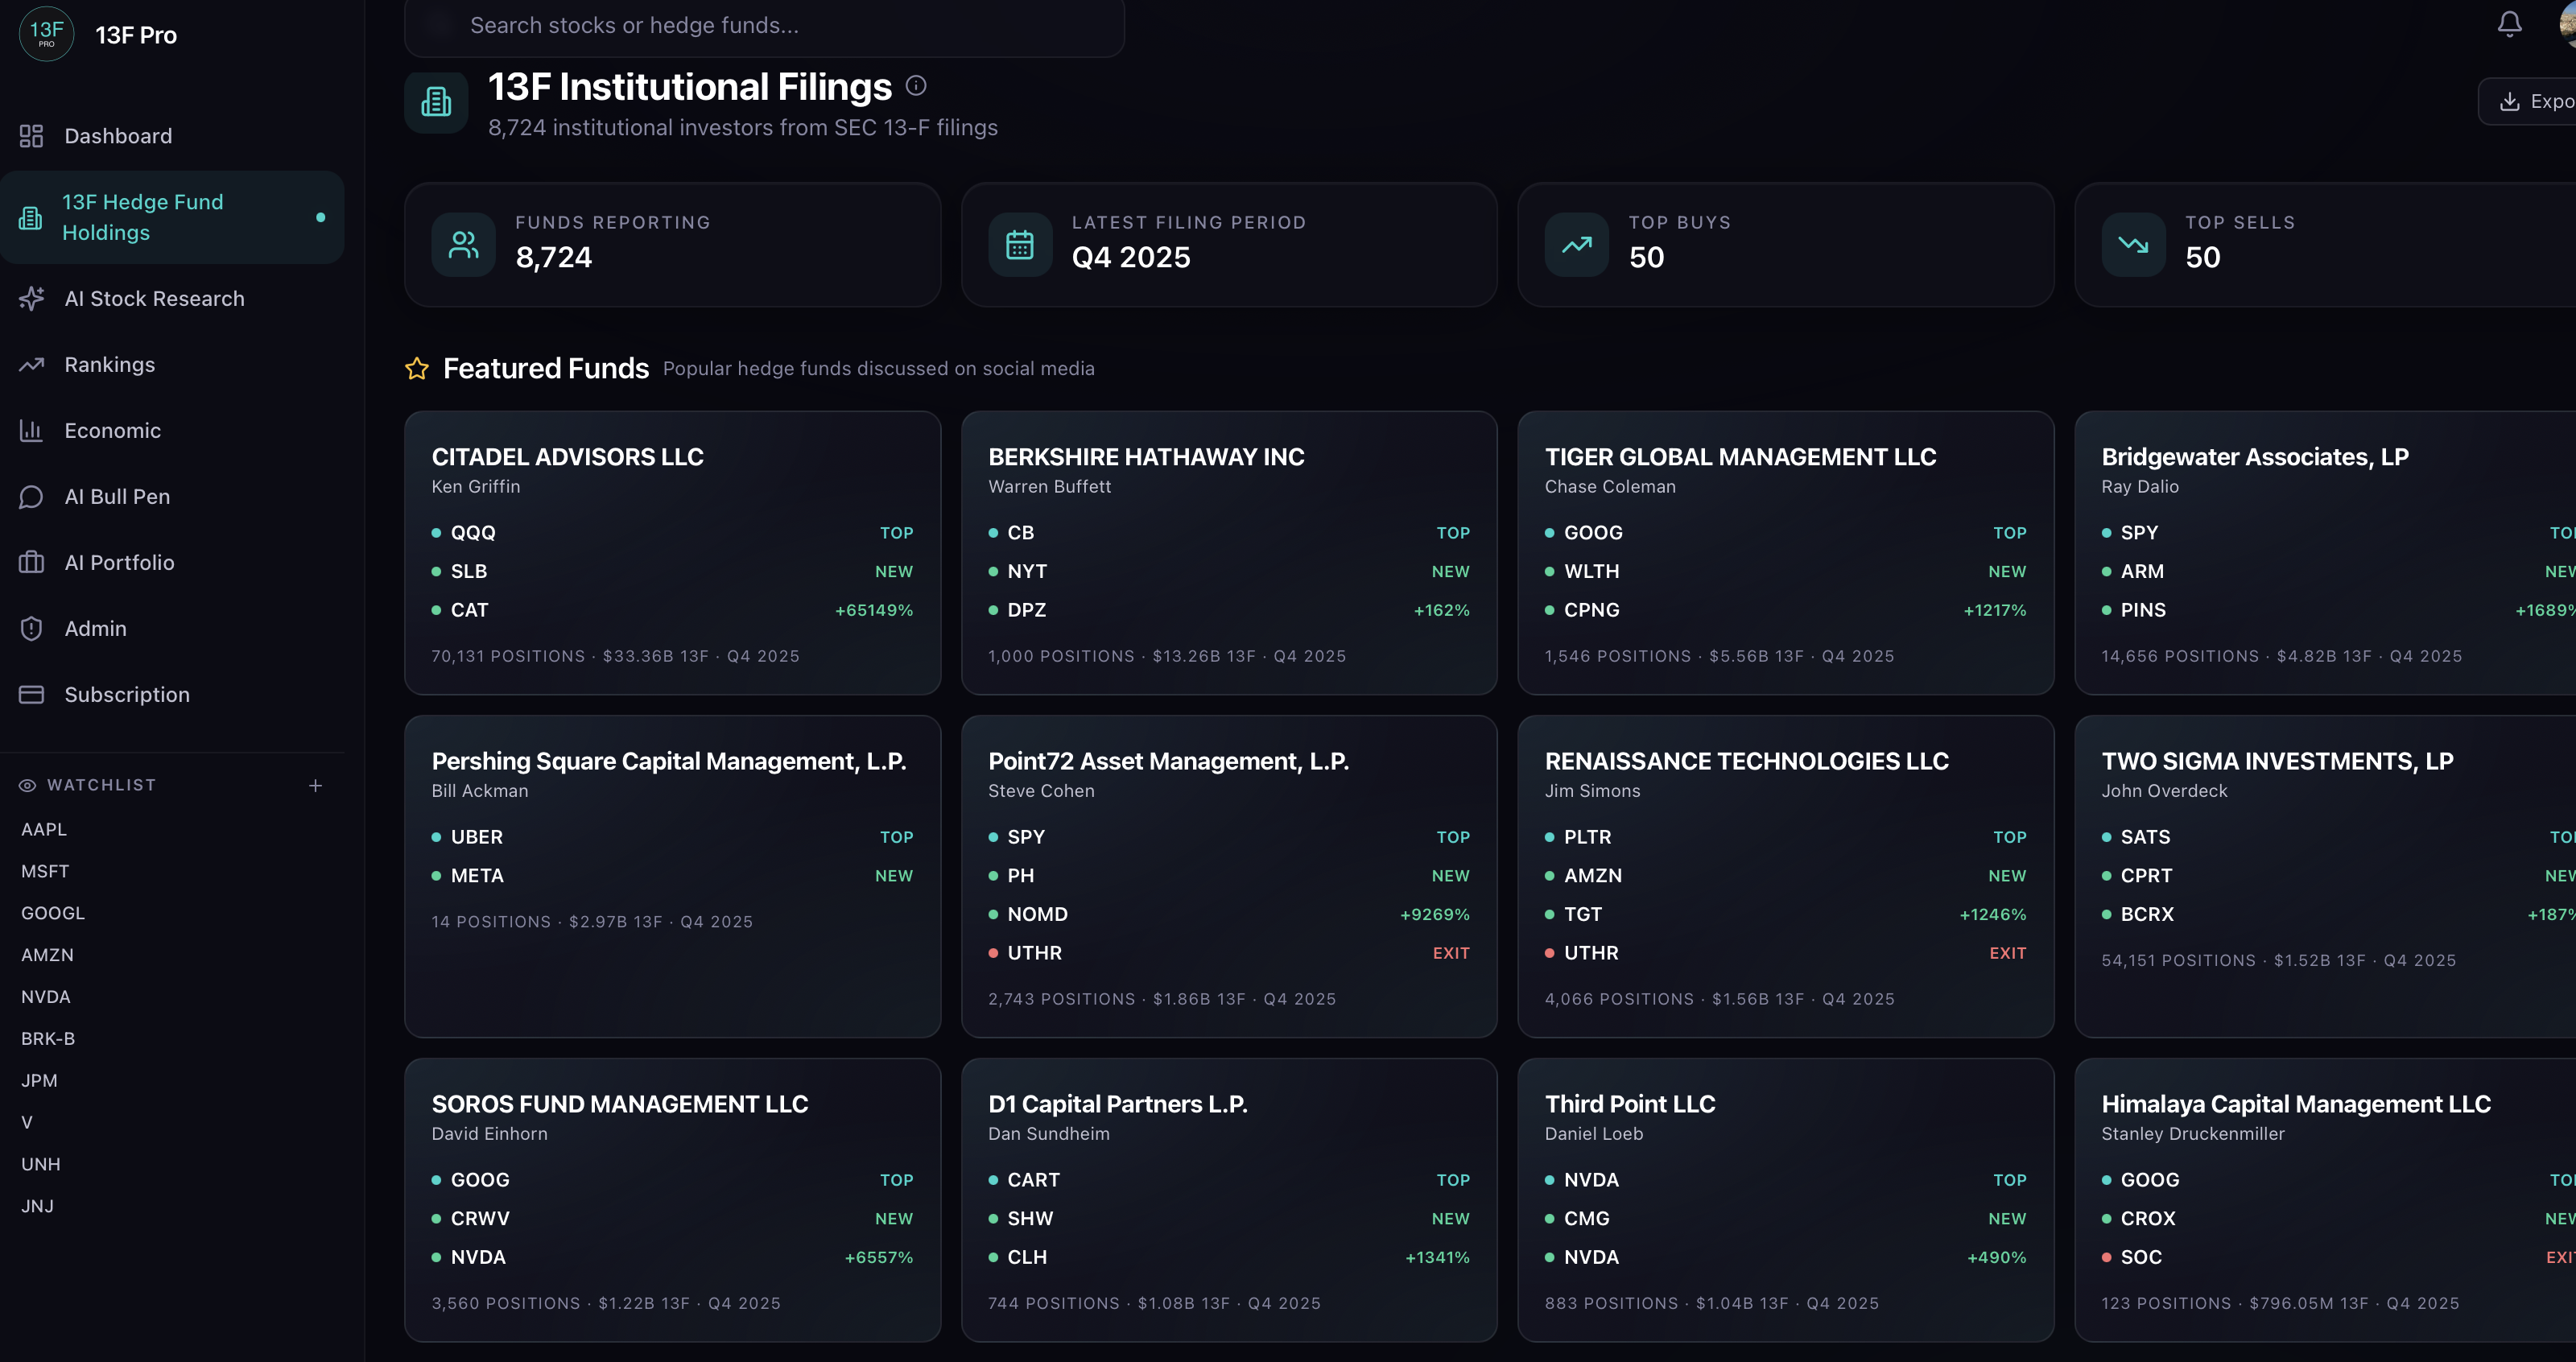The image size is (2576, 1362).
Task: Open the Third Point LLC card
Action: pyautogui.click(x=1785, y=1200)
